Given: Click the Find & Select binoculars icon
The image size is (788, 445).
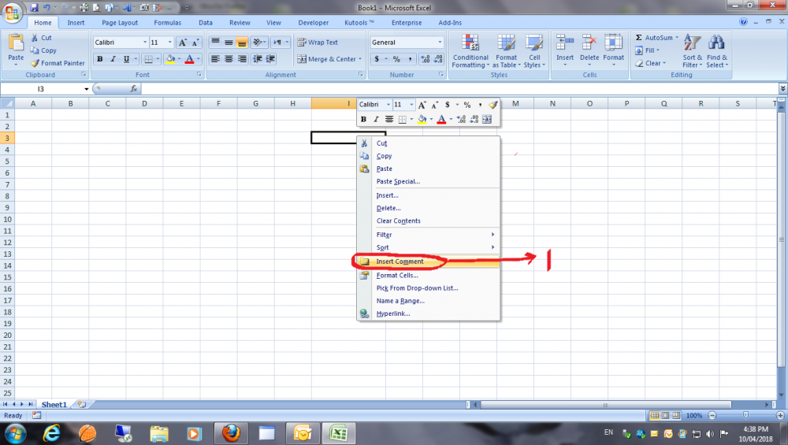Looking at the screenshot, I should tap(716, 43).
